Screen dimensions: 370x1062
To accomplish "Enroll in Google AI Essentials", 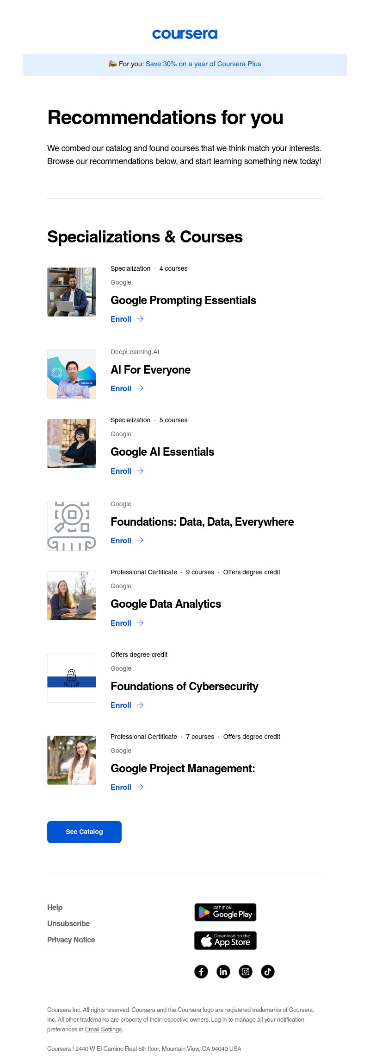I will pos(127,471).
